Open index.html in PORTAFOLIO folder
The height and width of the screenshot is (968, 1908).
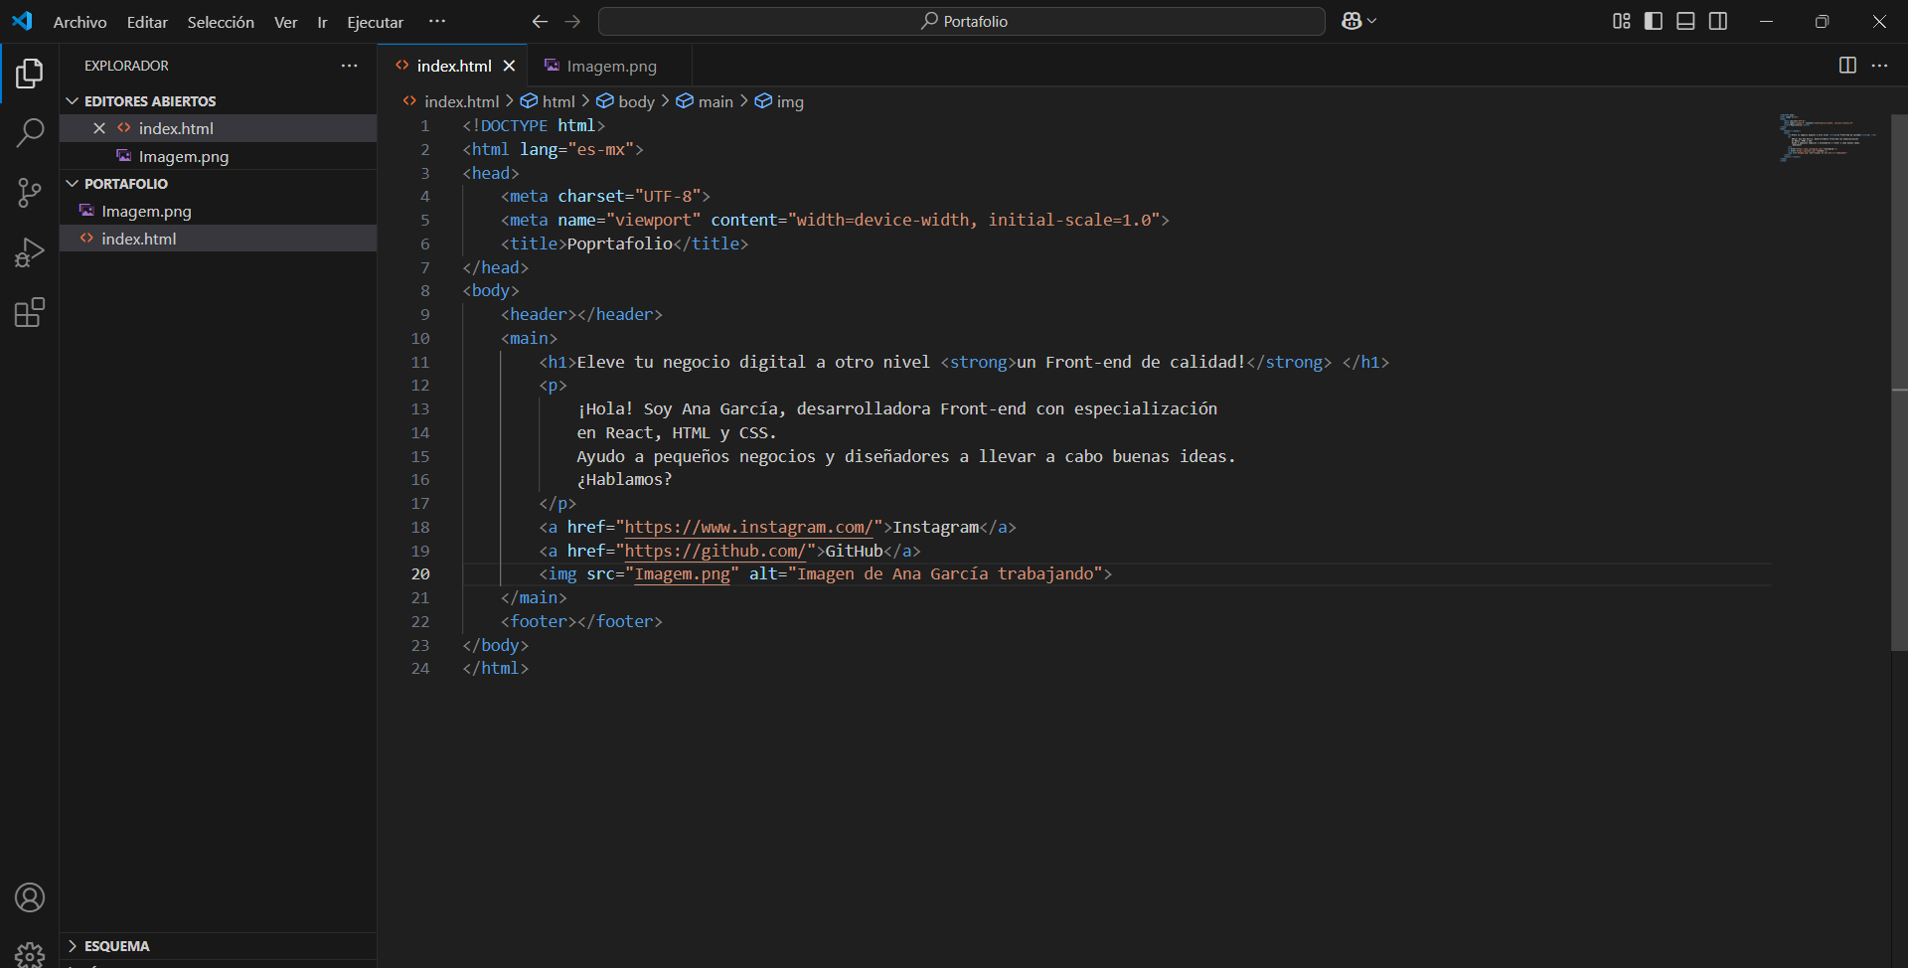tap(218, 239)
